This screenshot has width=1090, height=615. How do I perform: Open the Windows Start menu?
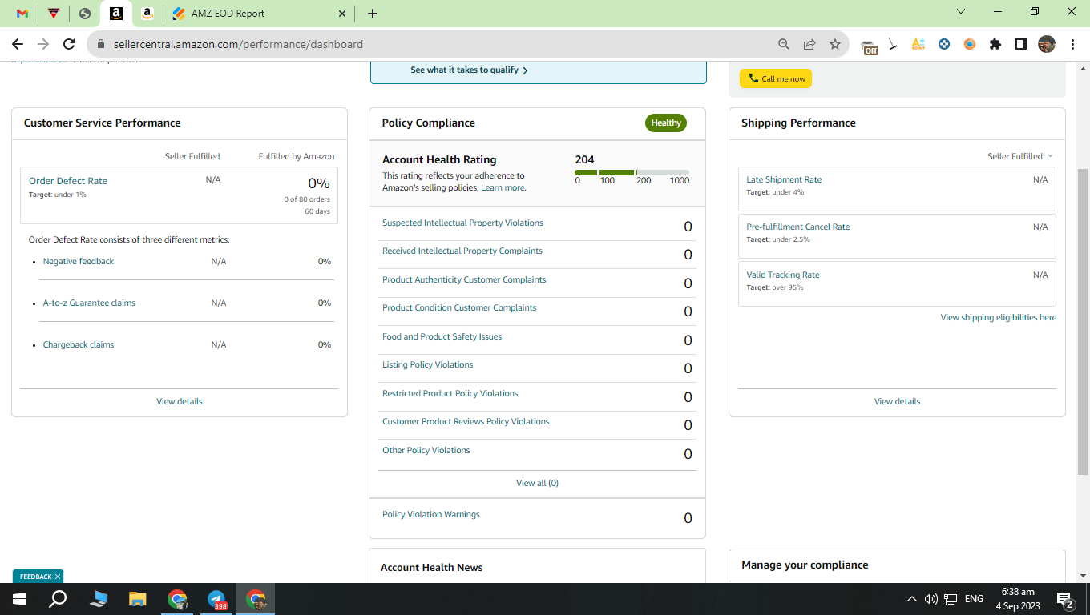point(19,599)
